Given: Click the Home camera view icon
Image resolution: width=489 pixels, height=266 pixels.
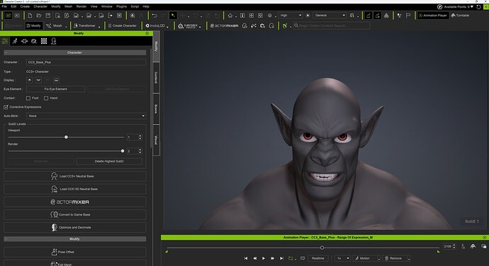Looking at the screenshot, I should coord(230,16).
